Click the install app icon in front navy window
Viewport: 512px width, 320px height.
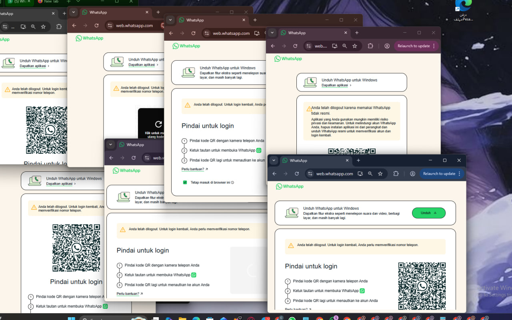[360, 174]
